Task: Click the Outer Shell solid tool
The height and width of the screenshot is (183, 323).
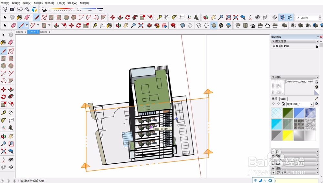Action: [x=285, y=25]
